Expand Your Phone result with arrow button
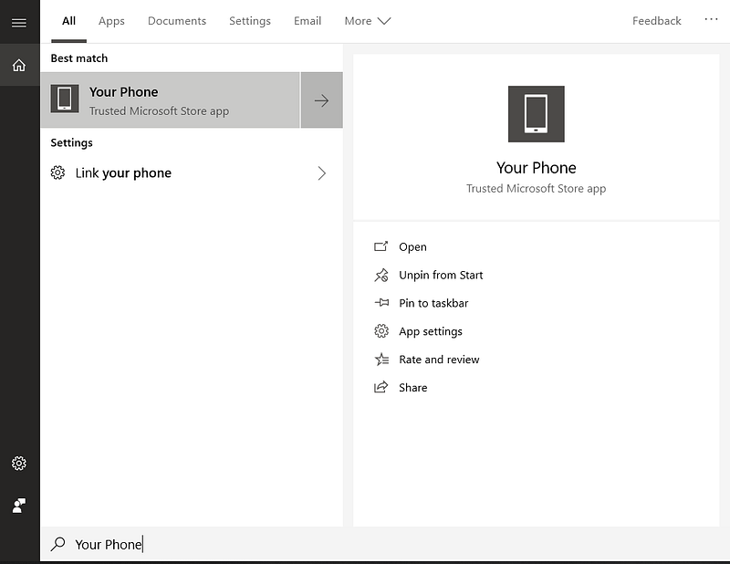Viewport: 730px width, 564px height. tap(322, 100)
